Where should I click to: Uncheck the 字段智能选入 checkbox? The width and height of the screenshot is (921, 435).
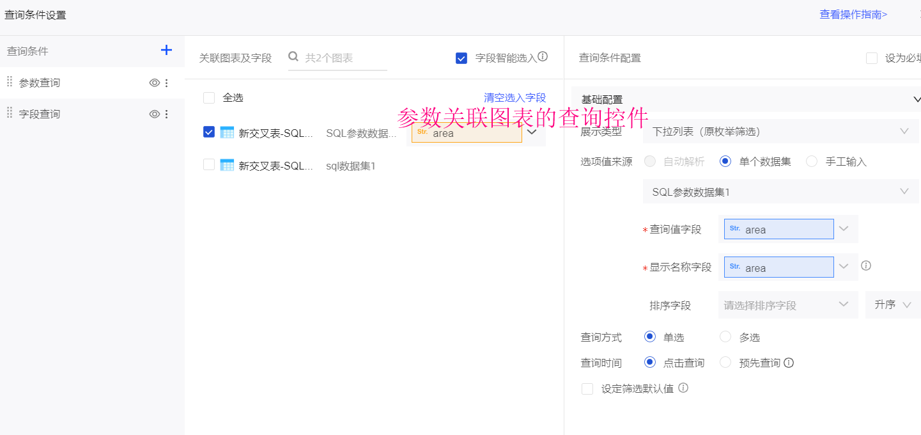point(461,58)
